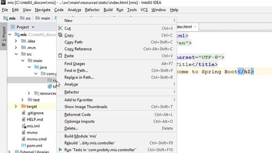The height and width of the screenshot is (153, 272).
Task: Click the mvnw.cmd file icon
Action: tap(24, 139)
